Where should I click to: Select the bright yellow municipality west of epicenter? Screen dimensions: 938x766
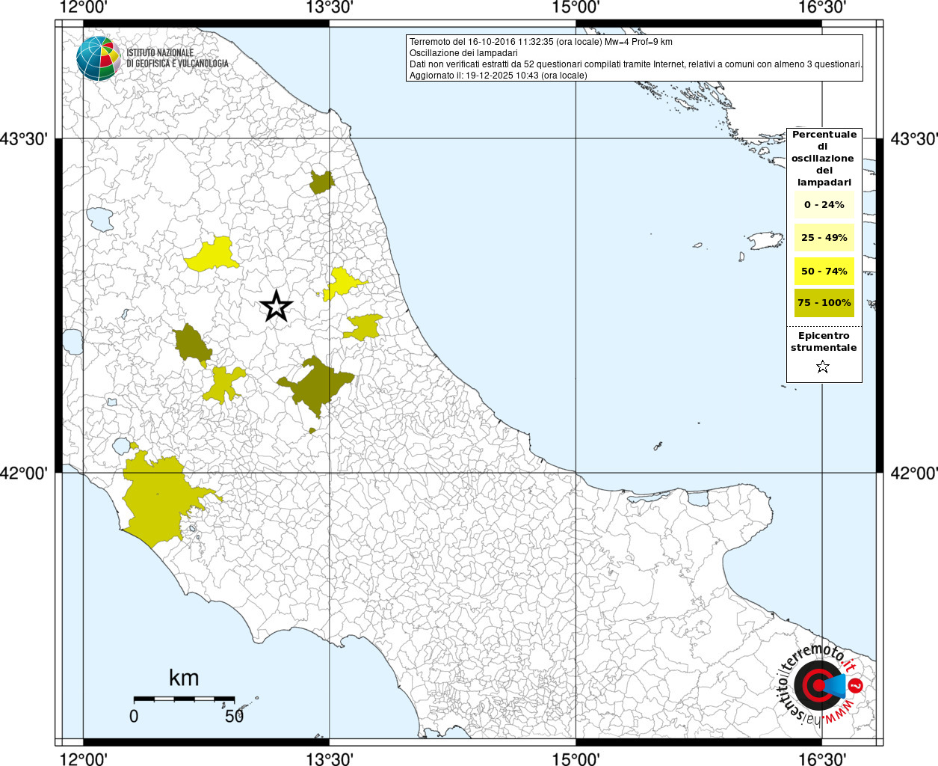tap(213, 256)
